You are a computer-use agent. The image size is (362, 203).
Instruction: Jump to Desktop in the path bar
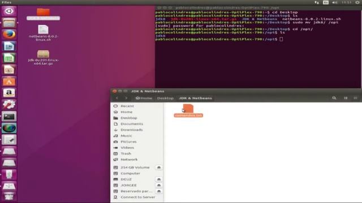pyautogui.click(x=165, y=98)
